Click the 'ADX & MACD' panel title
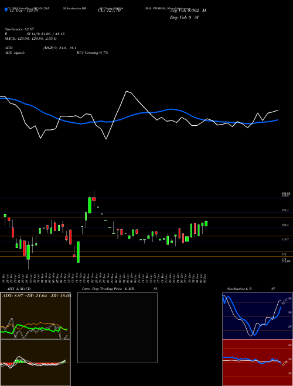The width and height of the screenshot is (293, 386). pyautogui.click(x=19, y=289)
